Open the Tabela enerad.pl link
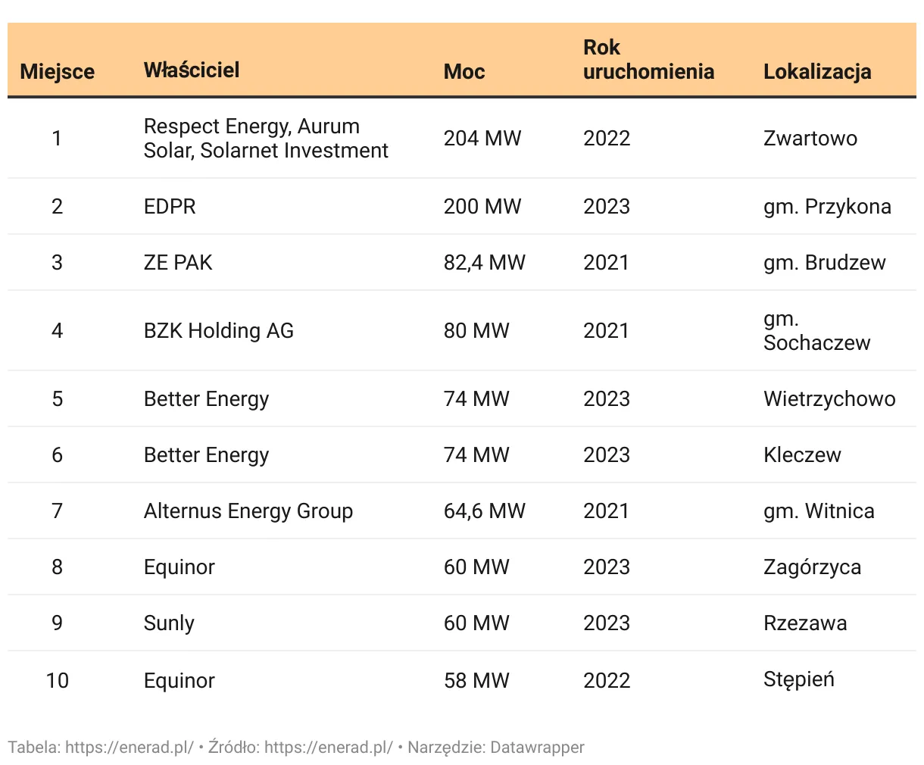This screenshot has height=765, width=924. tap(129, 748)
